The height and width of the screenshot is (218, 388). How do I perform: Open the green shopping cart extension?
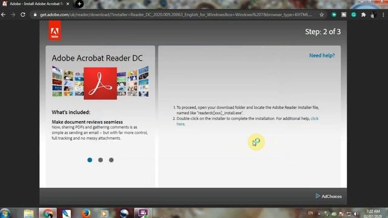(334, 15)
